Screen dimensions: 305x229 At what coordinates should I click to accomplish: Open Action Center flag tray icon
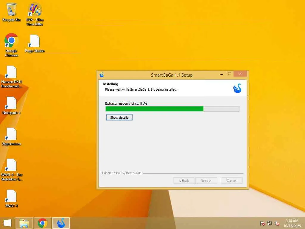pos(263,223)
